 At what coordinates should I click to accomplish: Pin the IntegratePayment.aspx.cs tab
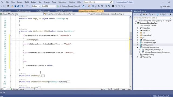[x=100, y=11]
